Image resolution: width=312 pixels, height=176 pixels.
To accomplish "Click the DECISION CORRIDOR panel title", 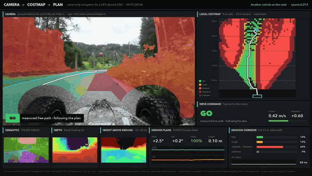I will tap(244, 130).
